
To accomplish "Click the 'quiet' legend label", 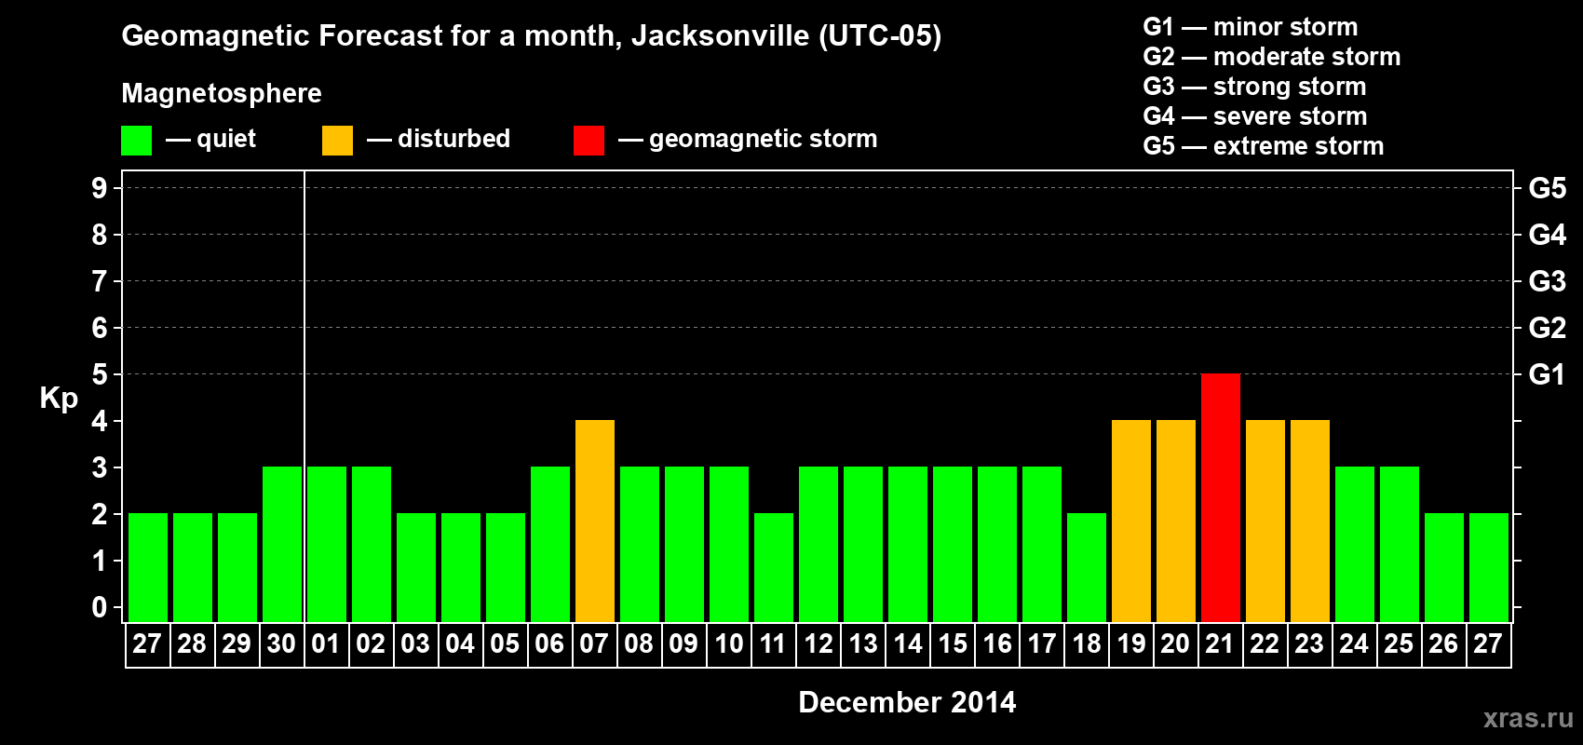I will coord(226,139).
